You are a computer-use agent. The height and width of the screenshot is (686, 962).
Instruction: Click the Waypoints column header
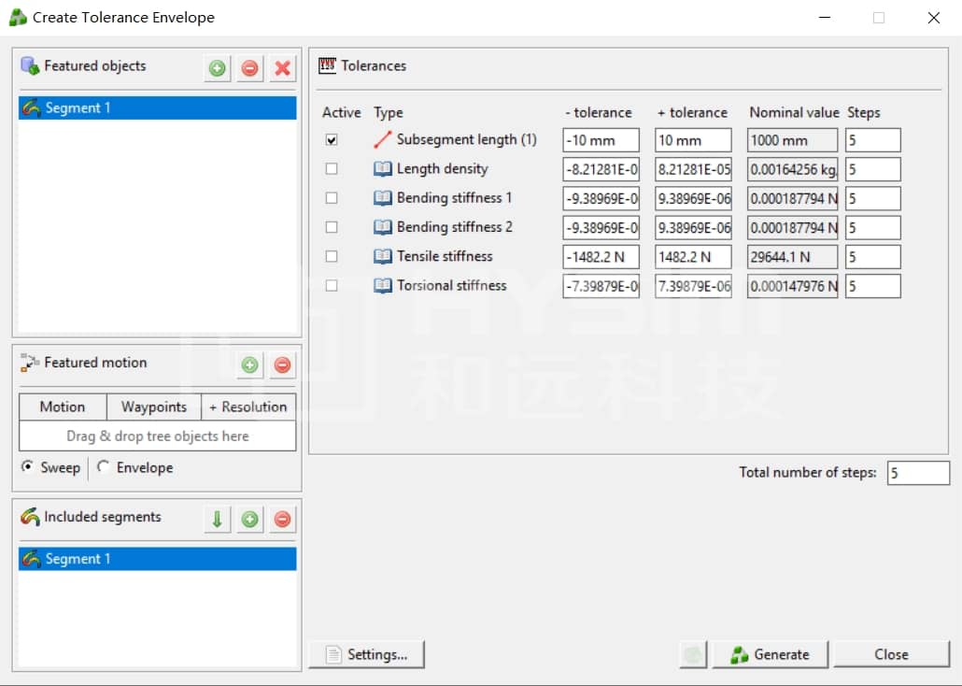coord(154,407)
